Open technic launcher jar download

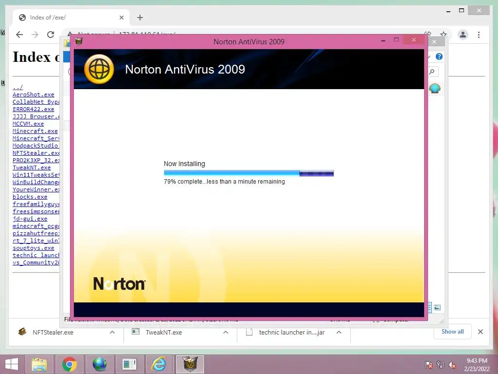click(x=292, y=332)
